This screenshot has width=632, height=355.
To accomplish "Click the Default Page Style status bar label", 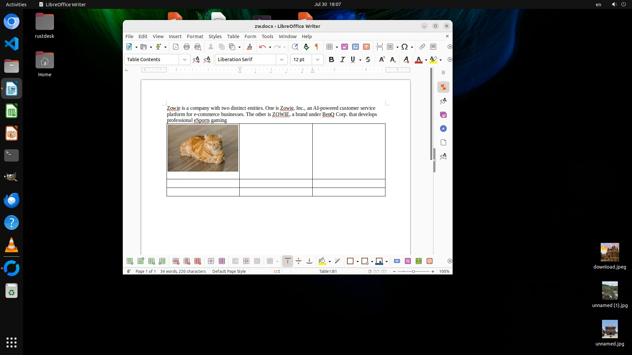I will [x=229, y=271].
